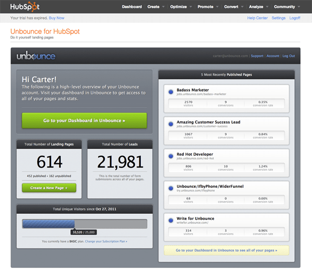Click 68 visitors stat
This screenshot has height=278, width=312.
[188, 200]
